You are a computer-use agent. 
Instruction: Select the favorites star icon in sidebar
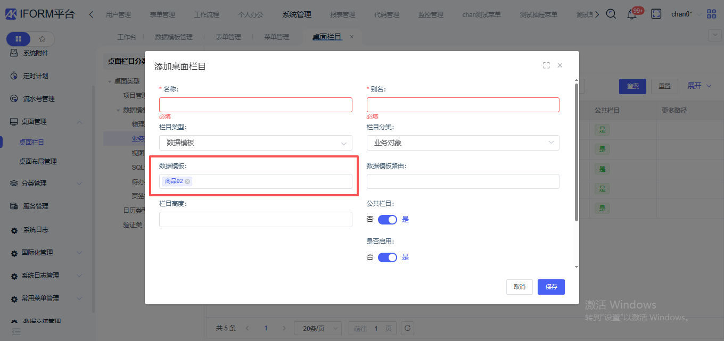43,39
